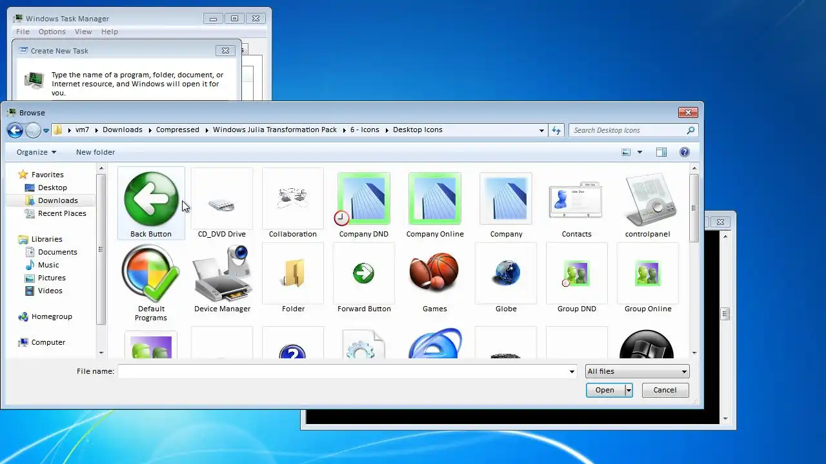Click the Back navigation arrow in Browse dialog
This screenshot has width=826, height=464.
15,130
